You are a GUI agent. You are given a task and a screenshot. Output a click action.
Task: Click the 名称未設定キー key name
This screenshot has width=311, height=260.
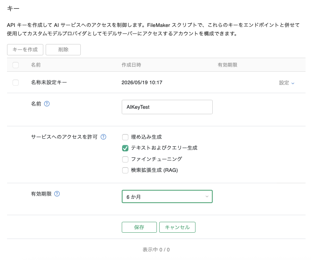[x=49, y=82]
